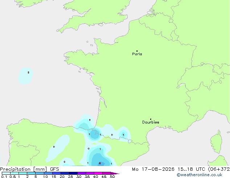Click the 50 mm magenta legend arrow

(x=115, y=173)
